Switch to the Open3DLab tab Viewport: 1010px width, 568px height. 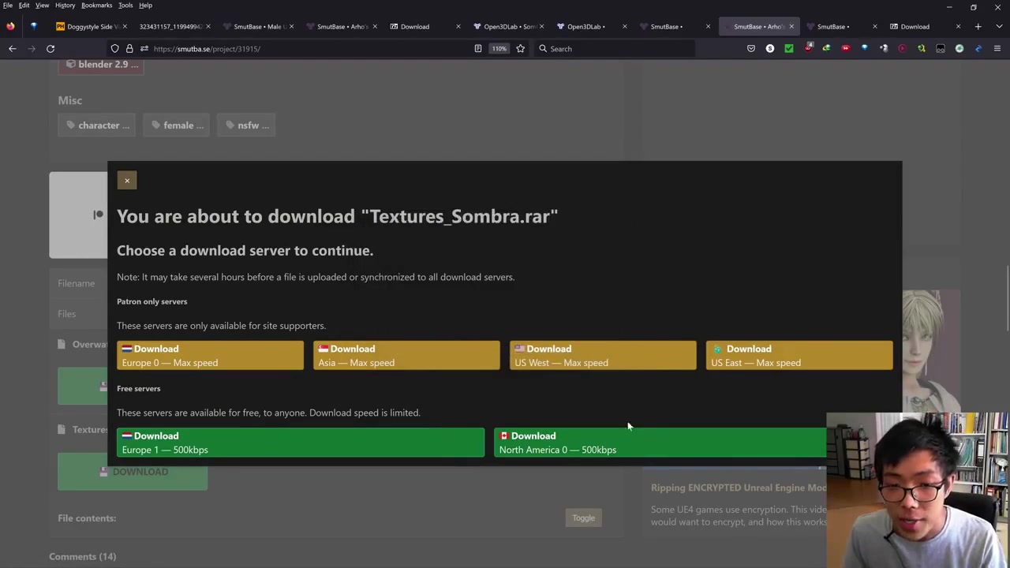584,27
